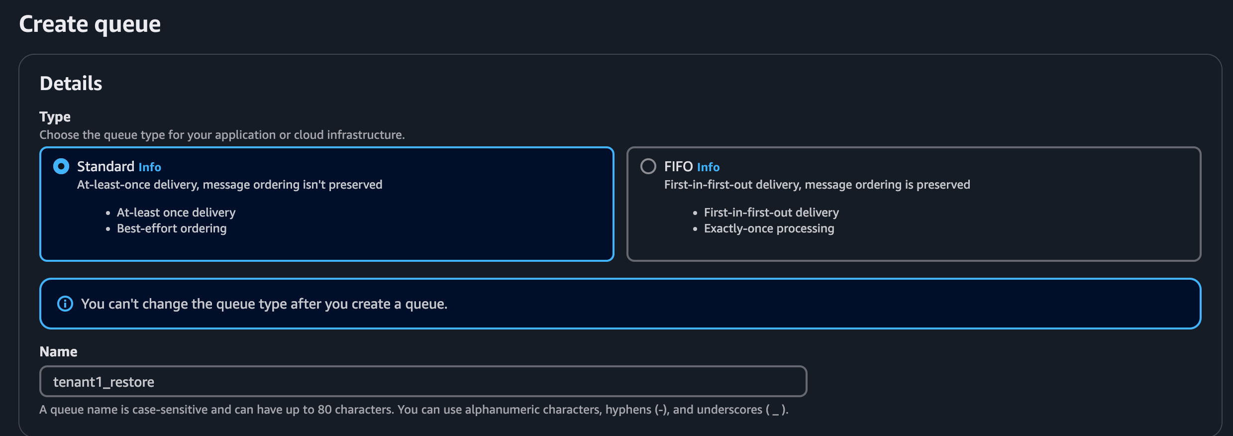Click the queue Name input field
Image resolution: width=1233 pixels, height=436 pixels.
[x=423, y=382]
